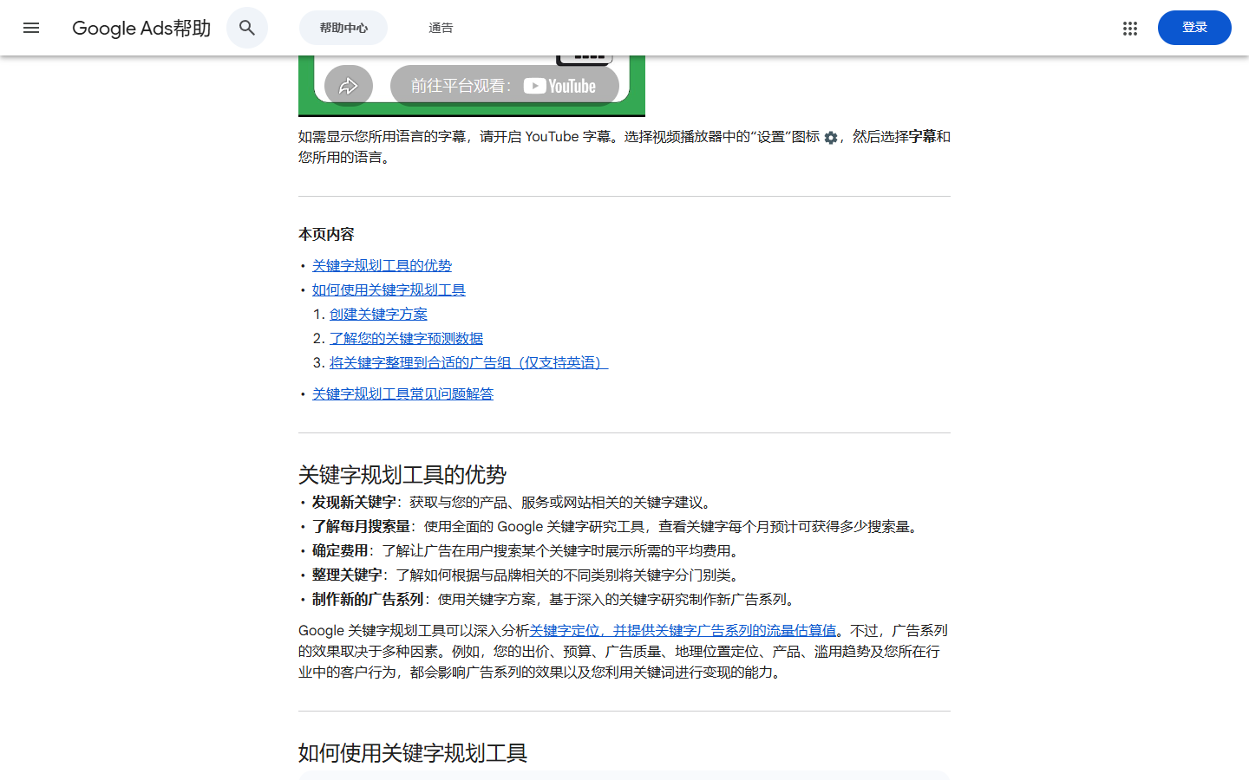Click bold text 制作新的广告系列
The width and height of the screenshot is (1249, 780).
pos(368,599)
